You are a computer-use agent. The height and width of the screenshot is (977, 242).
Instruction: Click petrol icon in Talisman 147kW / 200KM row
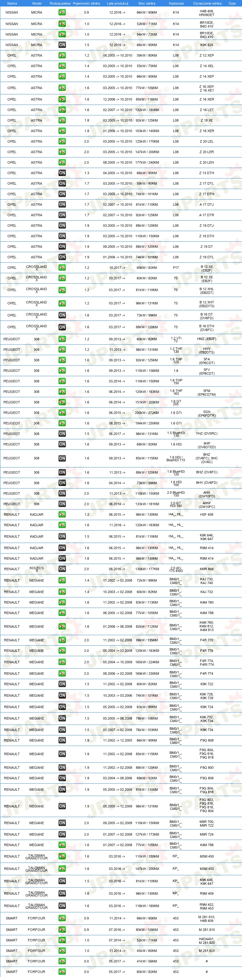tap(62, 869)
